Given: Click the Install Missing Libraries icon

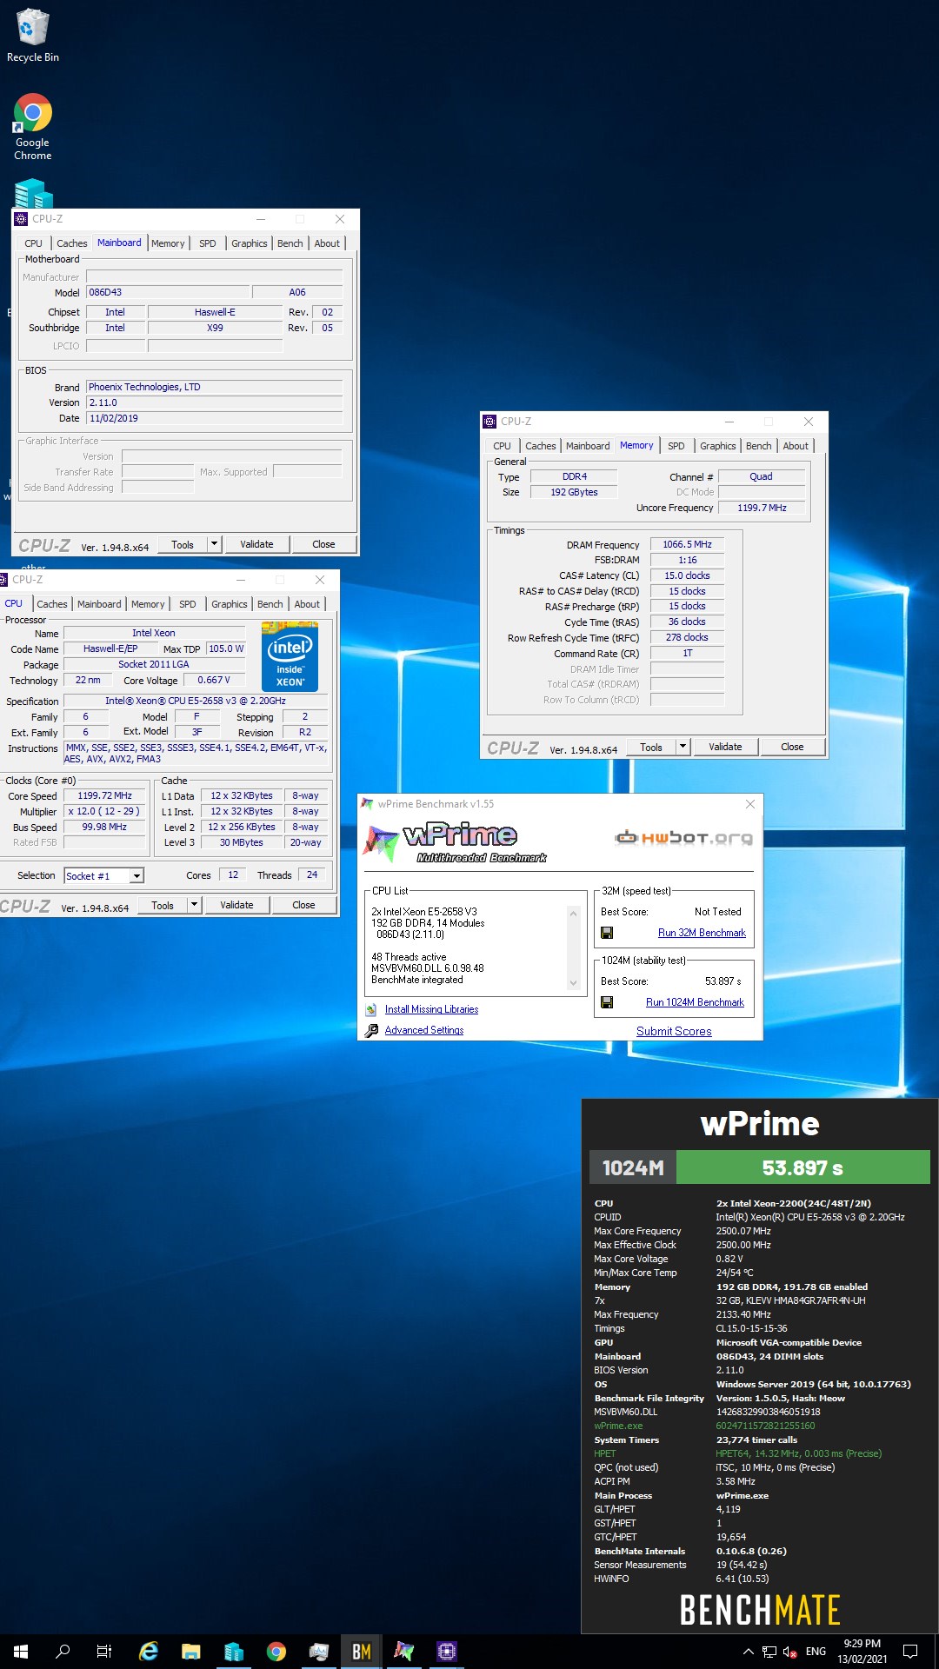Looking at the screenshot, I should point(371,1009).
